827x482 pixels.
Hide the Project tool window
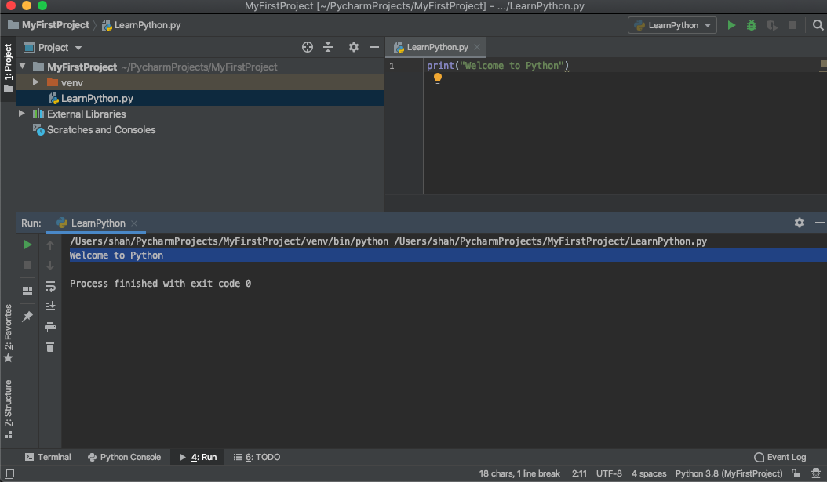pyautogui.click(x=374, y=47)
